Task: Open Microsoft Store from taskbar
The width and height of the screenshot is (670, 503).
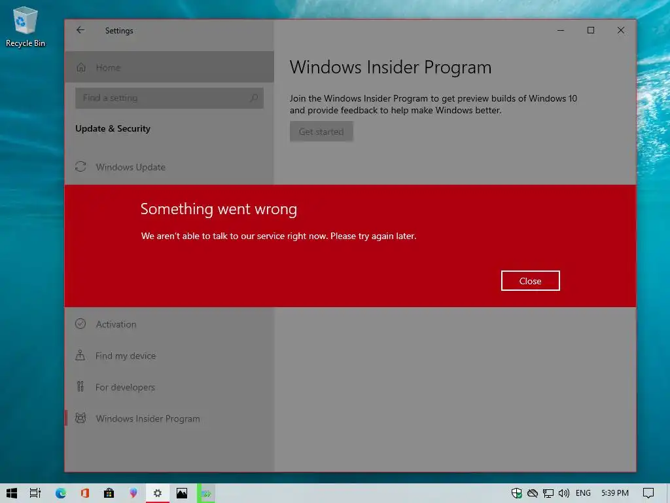Action: tap(109, 493)
